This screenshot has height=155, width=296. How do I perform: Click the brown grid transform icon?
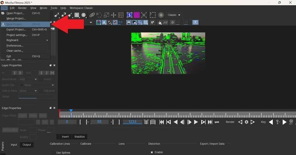pyautogui.click(x=121, y=15)
